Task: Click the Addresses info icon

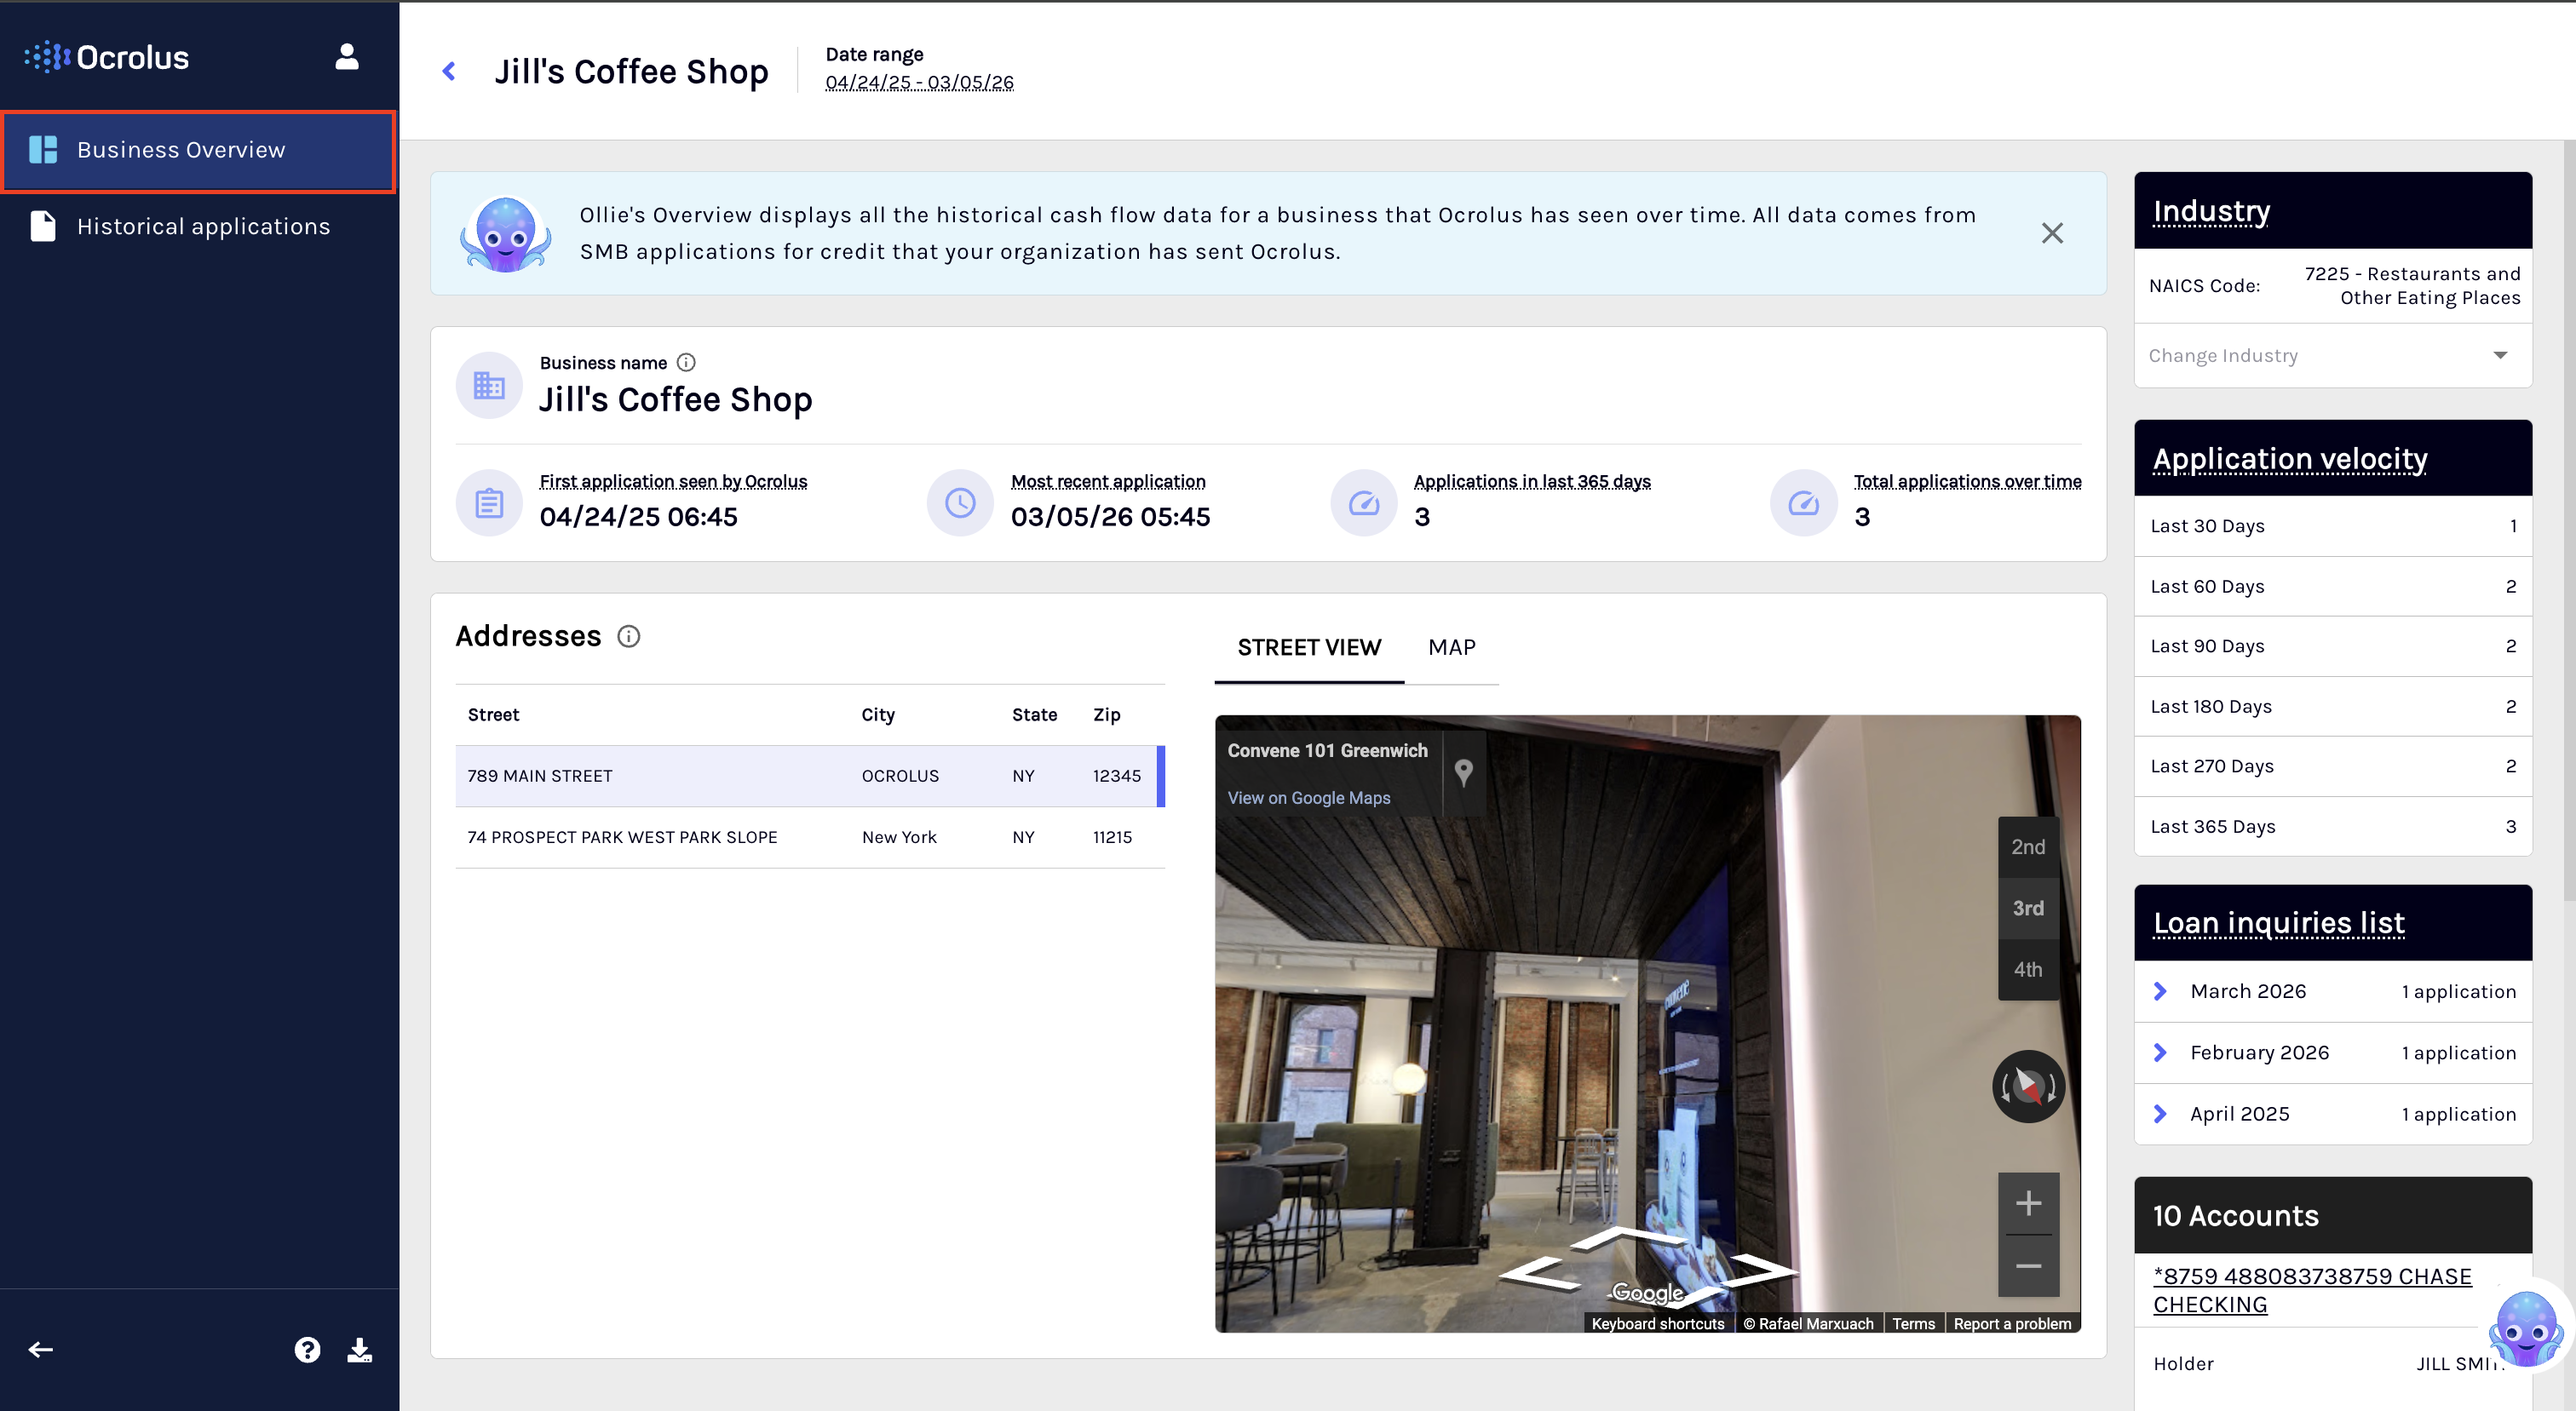Action: click(x=628, y=637)
